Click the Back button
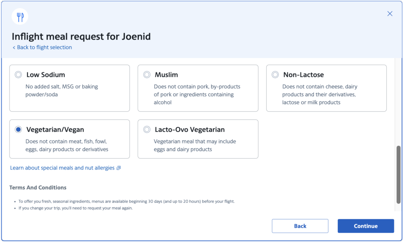 click(300, 226)
